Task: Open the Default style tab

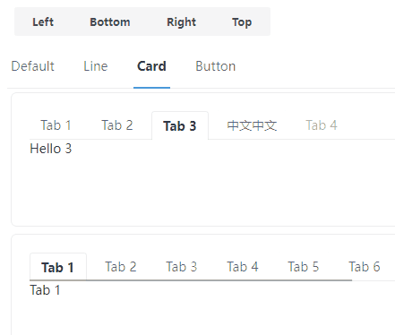Action: coord(33,66)
